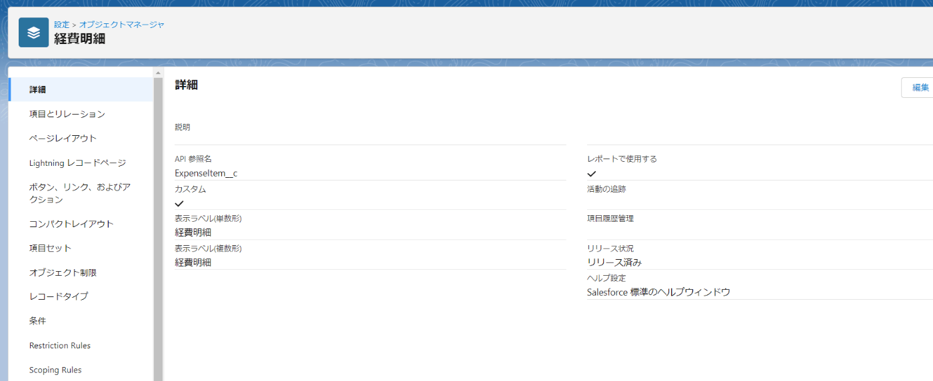Select the 詳細 sidebar item
Viewport: 933px width, 381px height.
tap(81, 89)
